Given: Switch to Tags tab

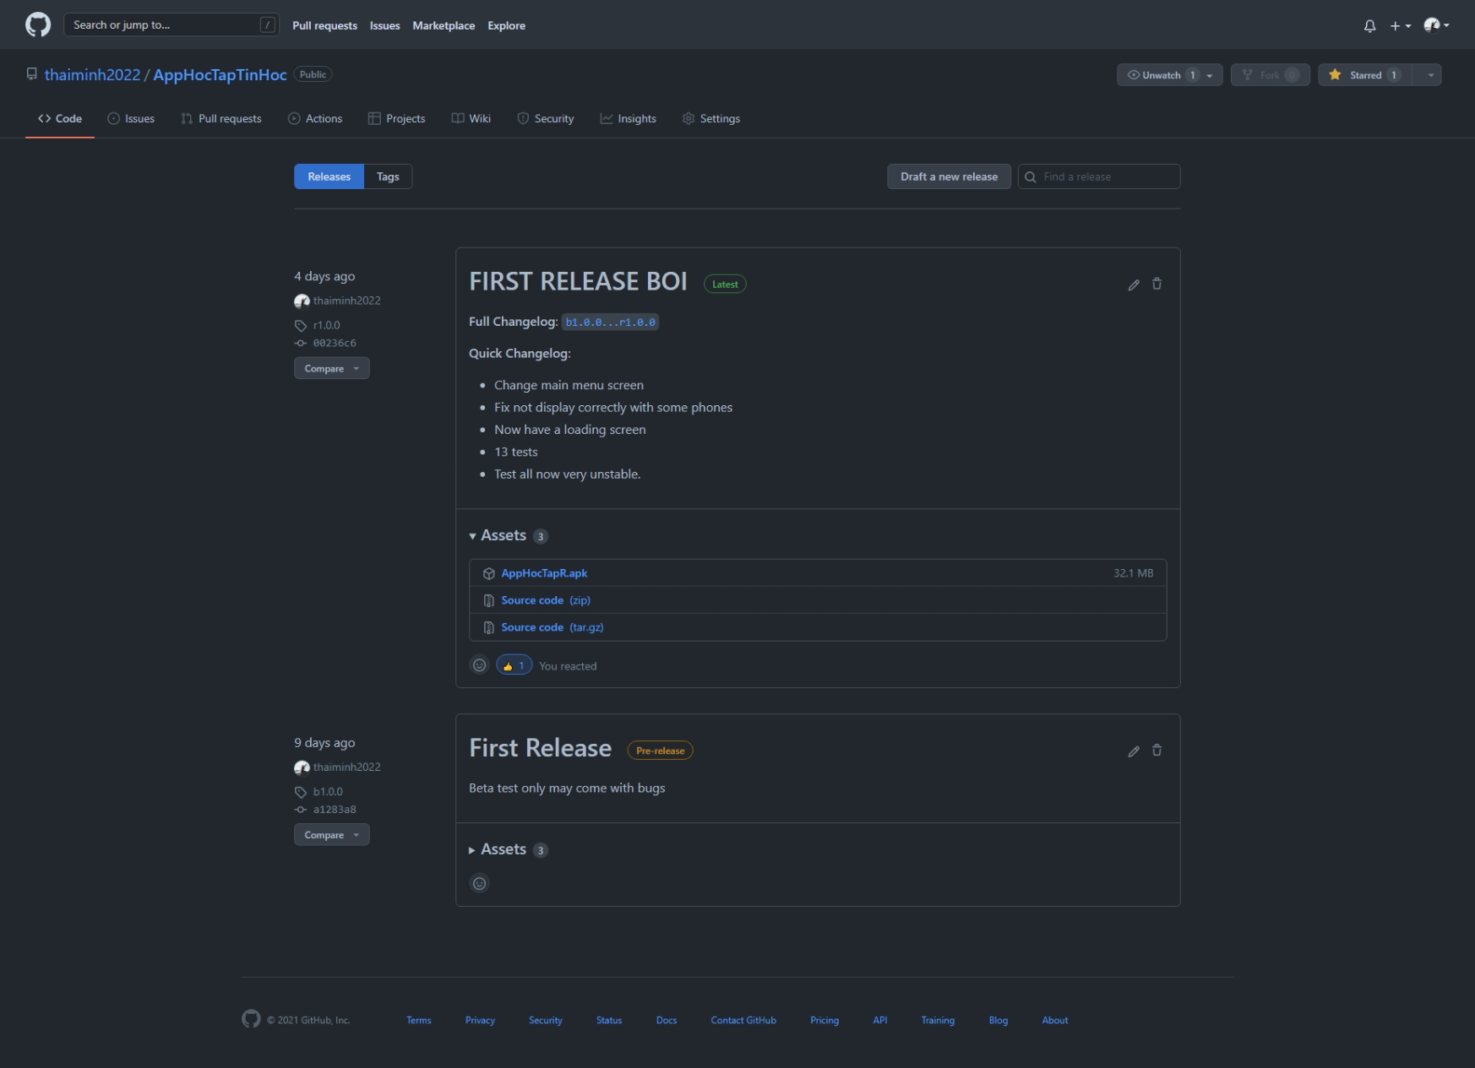Looking at the screenshot, I should (388, 176).
